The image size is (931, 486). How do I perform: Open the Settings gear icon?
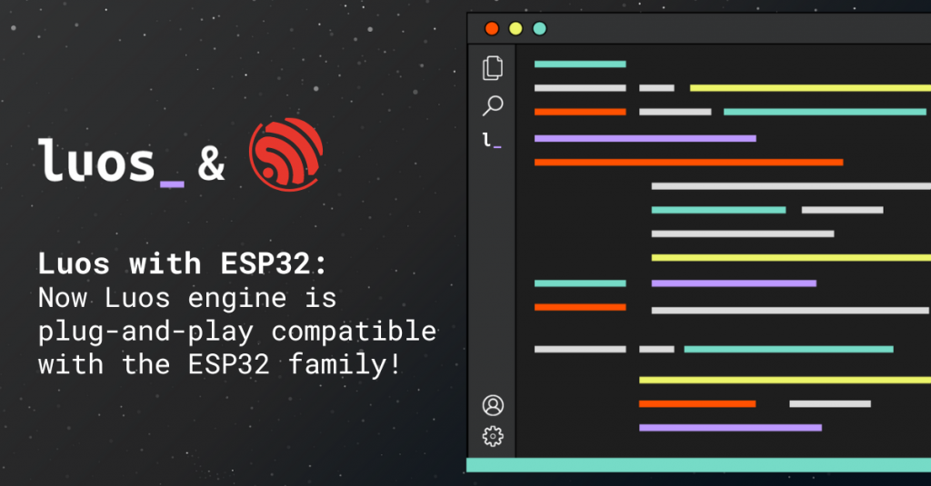(493, 436)
